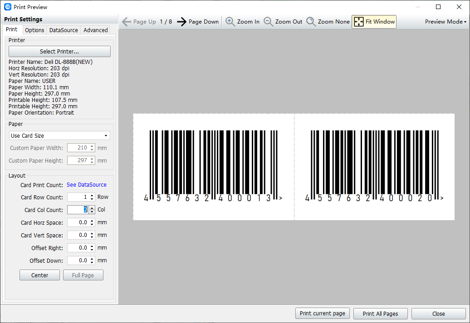Screen dimensions: 470x323
Task: Click the Card Horz Space input field
Action: click(78, 222)
